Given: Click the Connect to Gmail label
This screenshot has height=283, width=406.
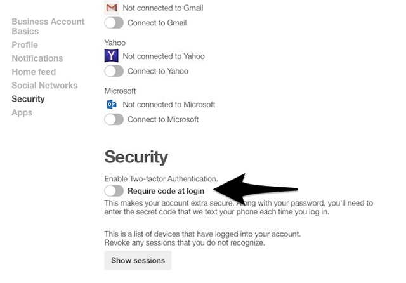Looking at the screenshot, I should [x=157, y=23].
